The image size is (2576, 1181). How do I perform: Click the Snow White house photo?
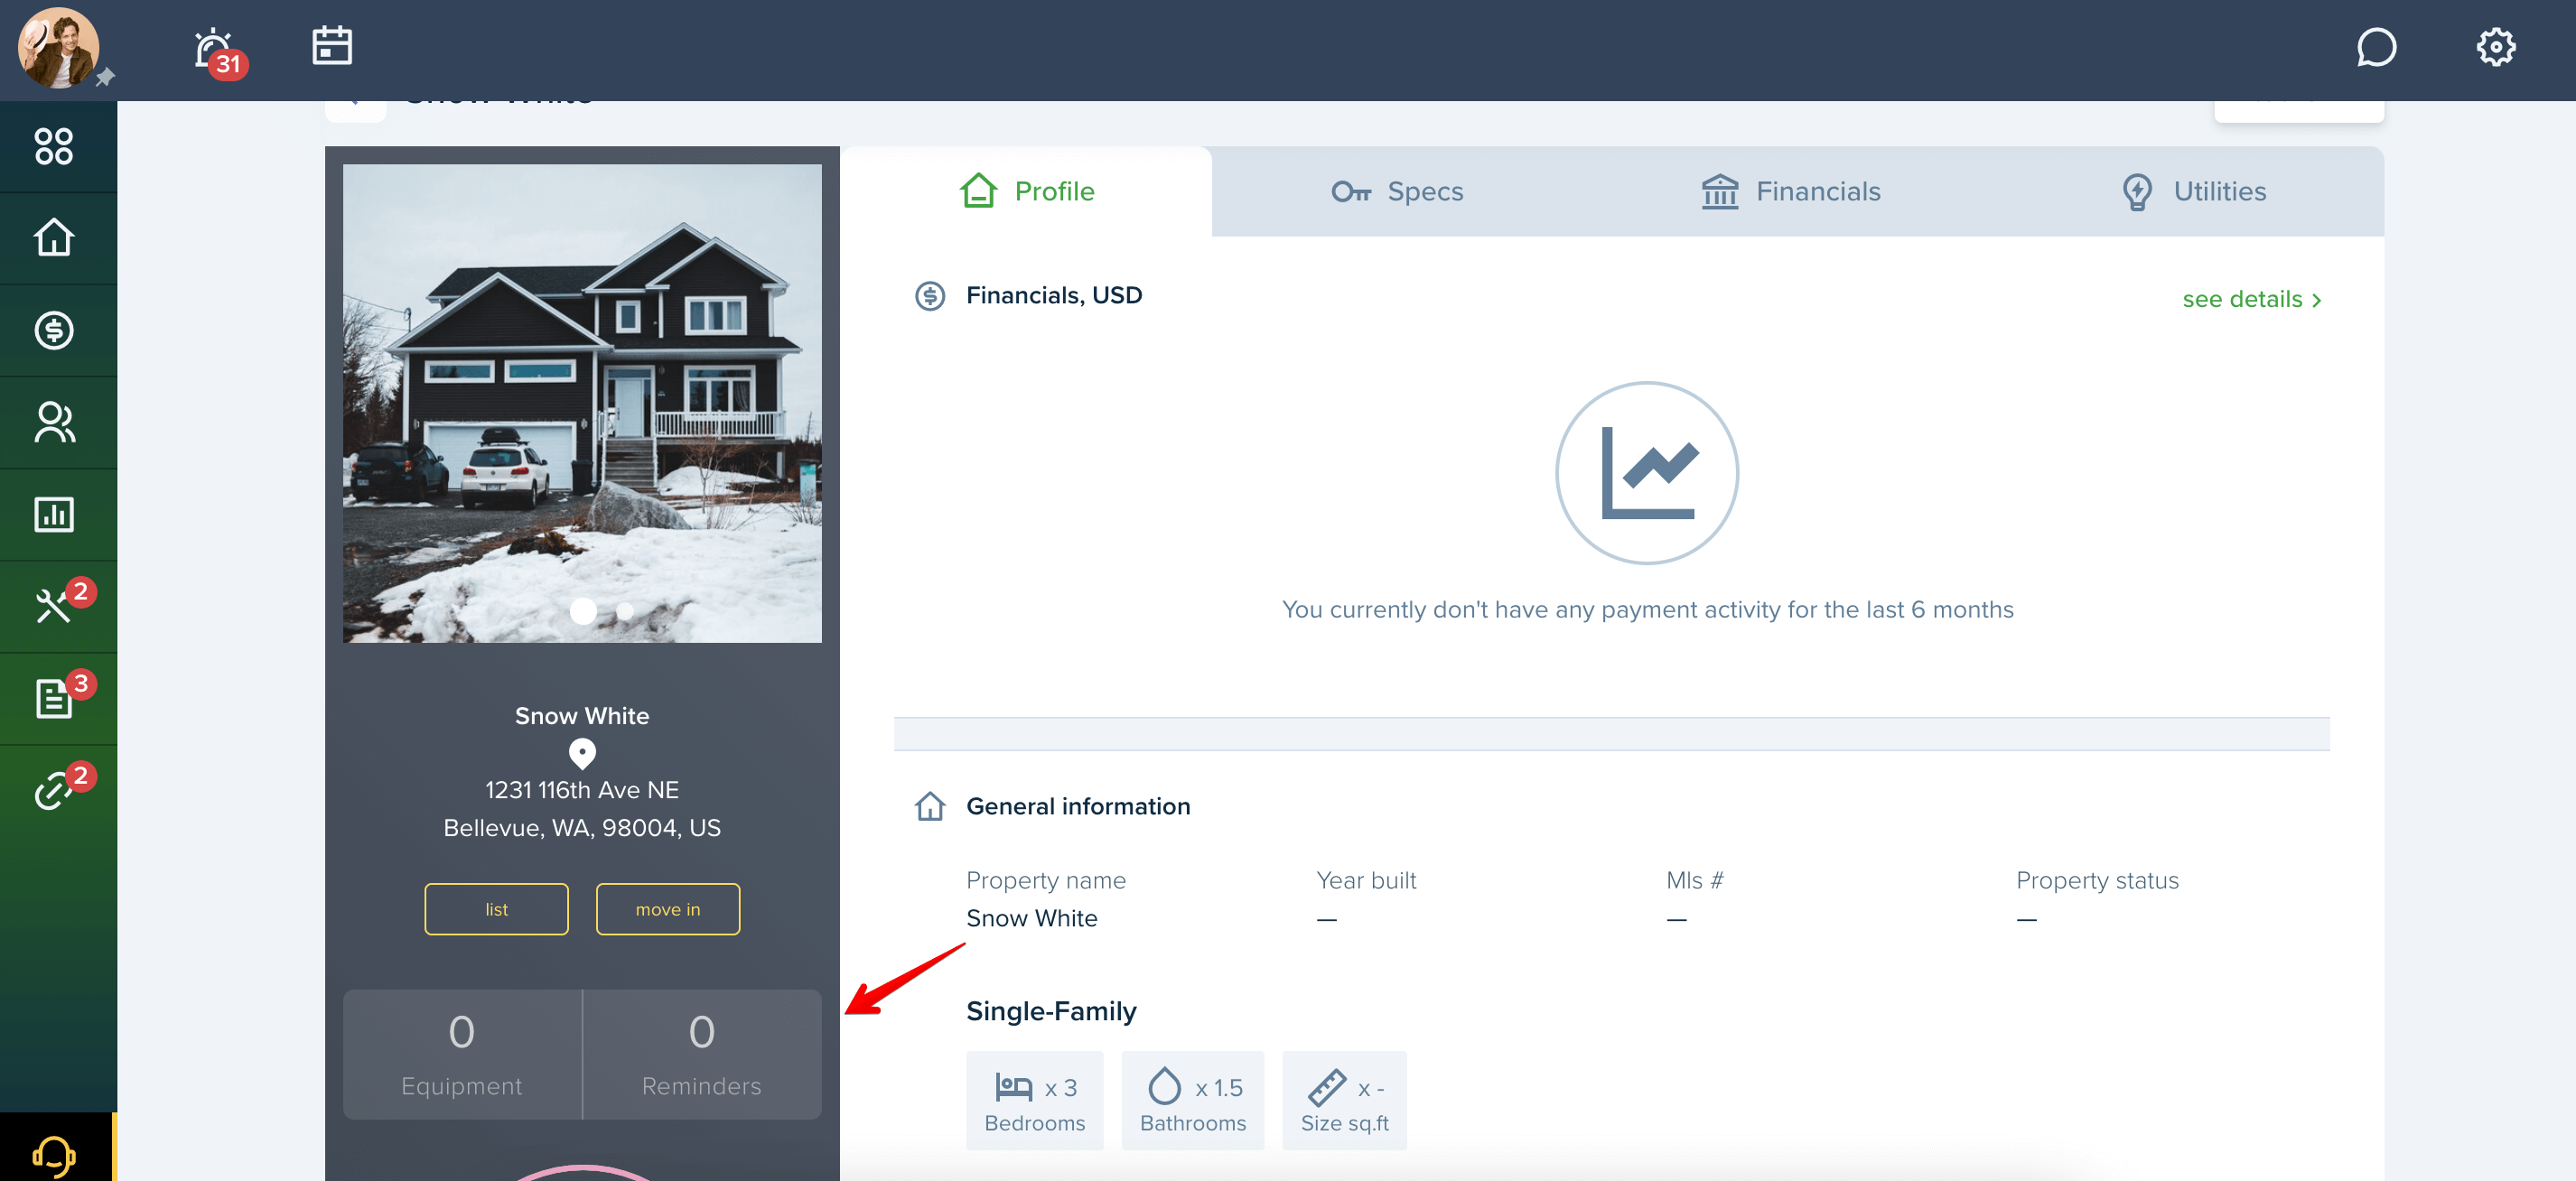coord(582,403)
